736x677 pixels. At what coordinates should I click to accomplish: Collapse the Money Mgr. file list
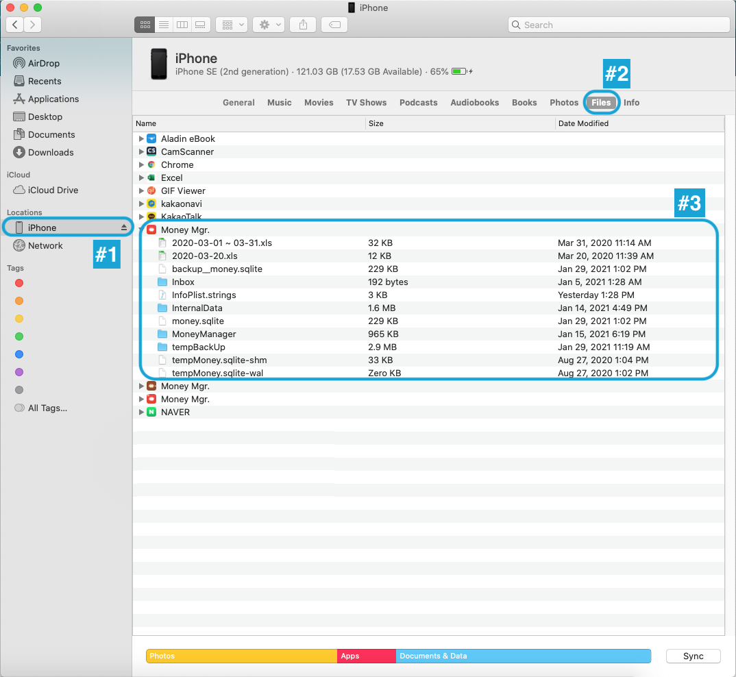(142, 230)
